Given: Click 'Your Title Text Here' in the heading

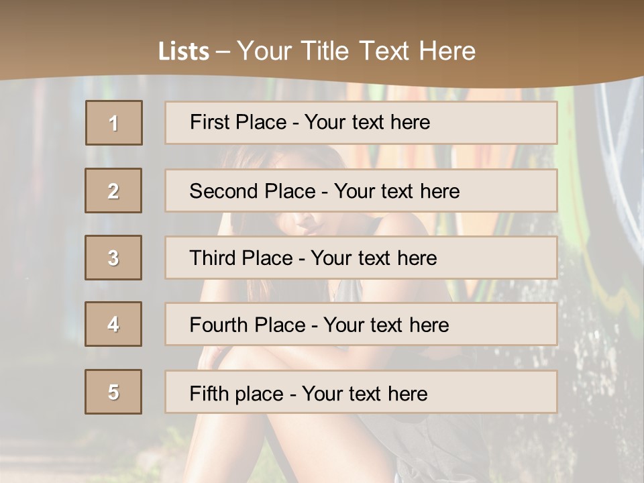Looking at the screenshot, I should click(x=356, y=51).
